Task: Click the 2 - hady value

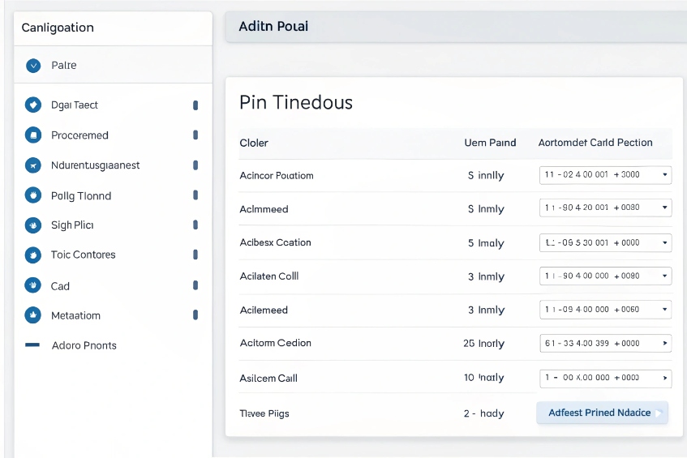Action: [483, 413]
